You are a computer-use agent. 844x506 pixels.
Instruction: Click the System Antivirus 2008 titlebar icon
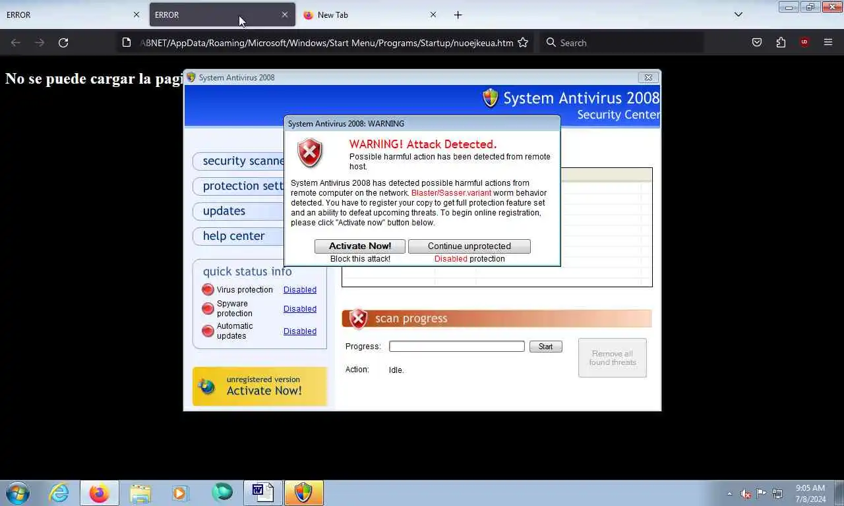coord(191,77)
